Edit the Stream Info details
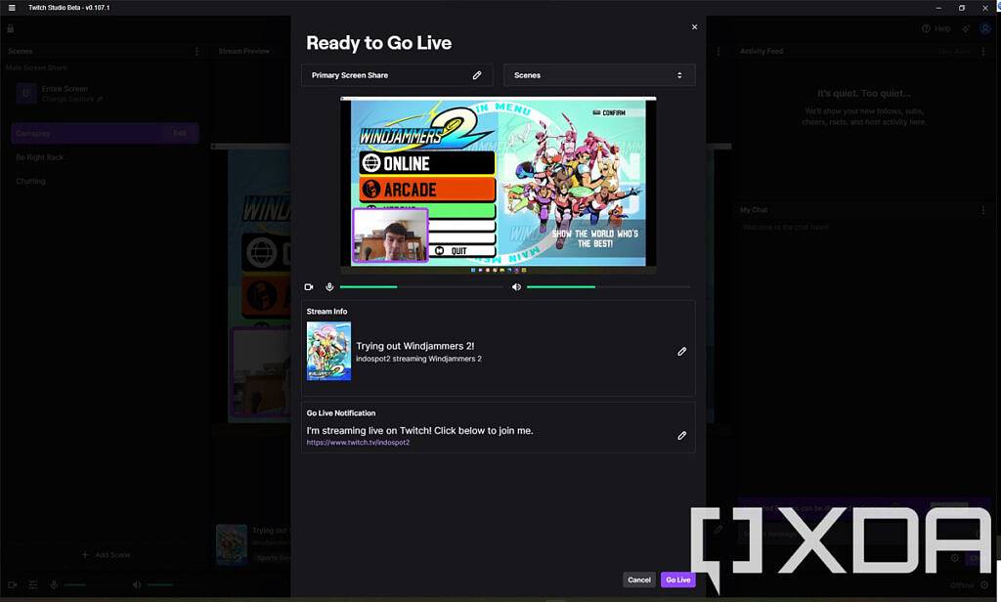The height and width of the screenshot is (602, 1001). click(681, 351)
